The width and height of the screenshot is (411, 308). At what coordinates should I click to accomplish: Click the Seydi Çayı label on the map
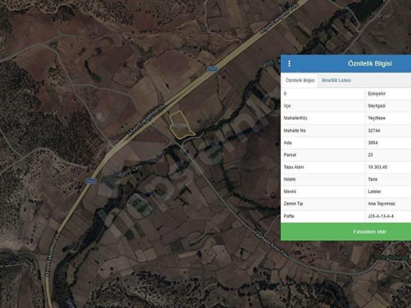pos(130,171)
